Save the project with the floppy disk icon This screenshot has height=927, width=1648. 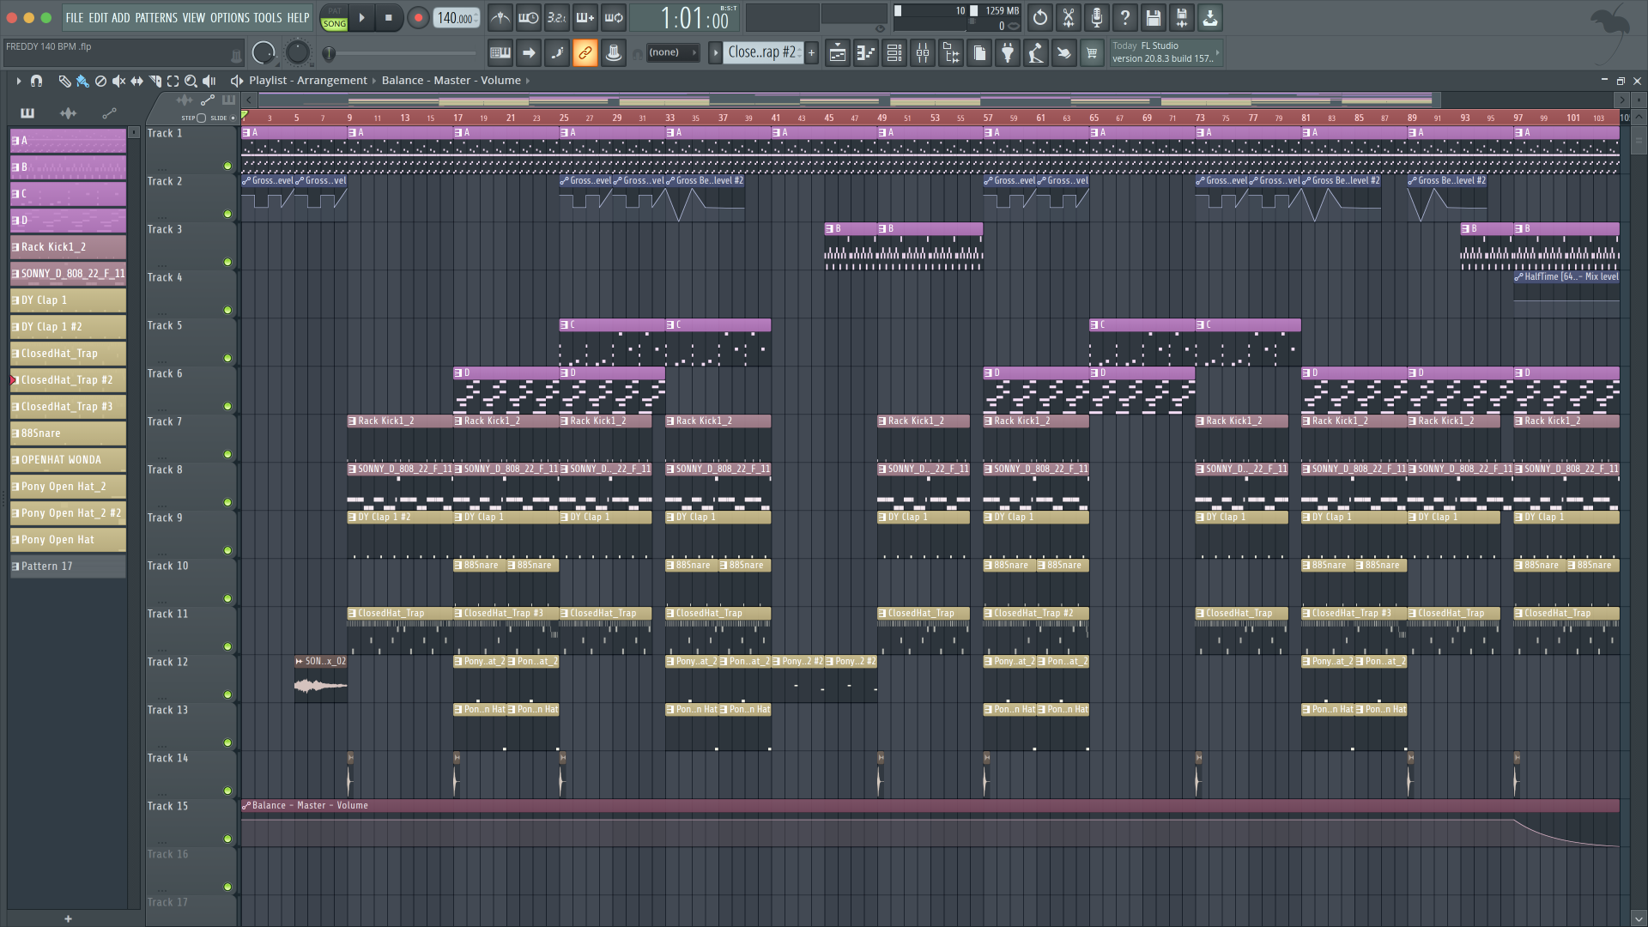pos(1154,17)
